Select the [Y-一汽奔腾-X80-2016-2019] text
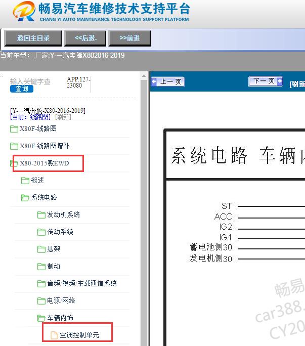The image size is (305, 346). (48, 111)
